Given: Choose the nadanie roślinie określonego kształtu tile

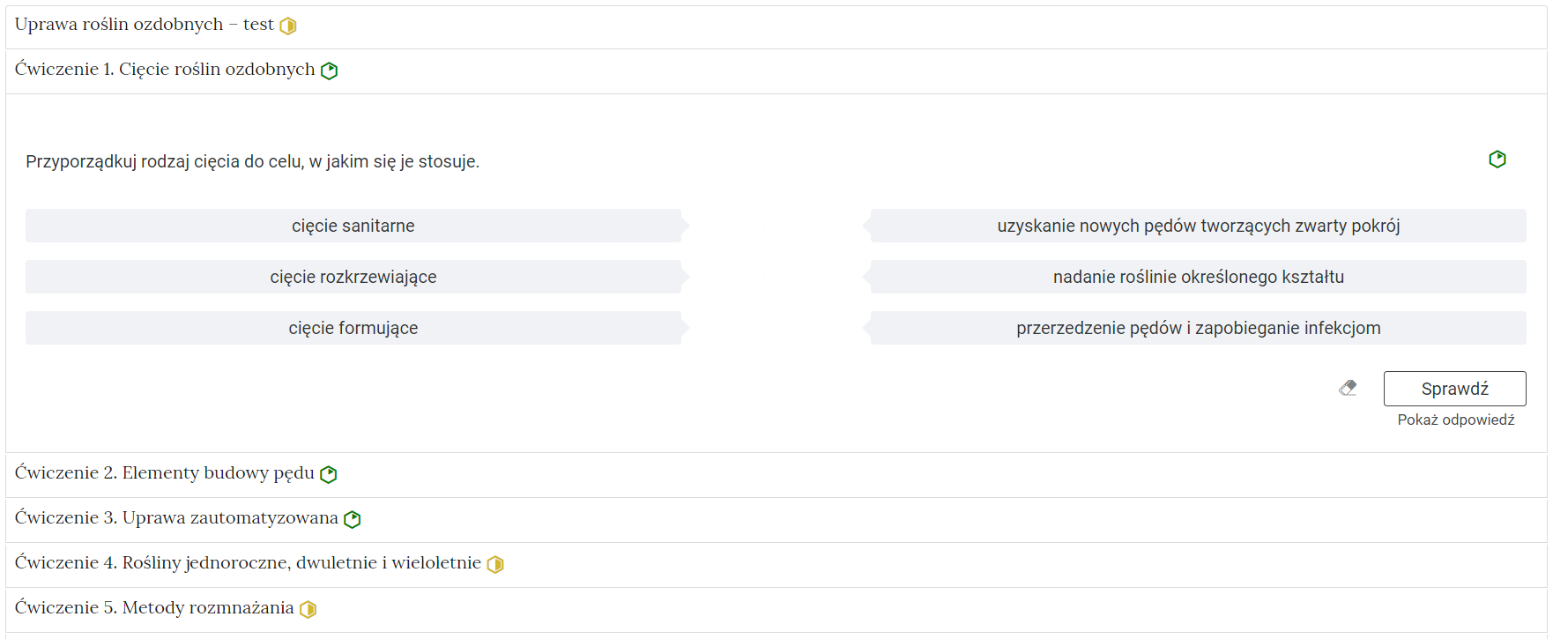Looking at the screenshot, I should (x=1198, y=277).
